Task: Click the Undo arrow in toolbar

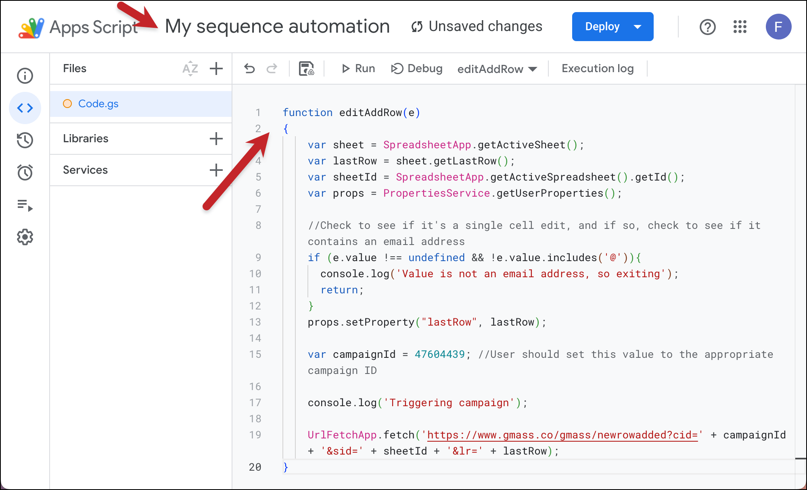Action: click(x=250, y=69)
